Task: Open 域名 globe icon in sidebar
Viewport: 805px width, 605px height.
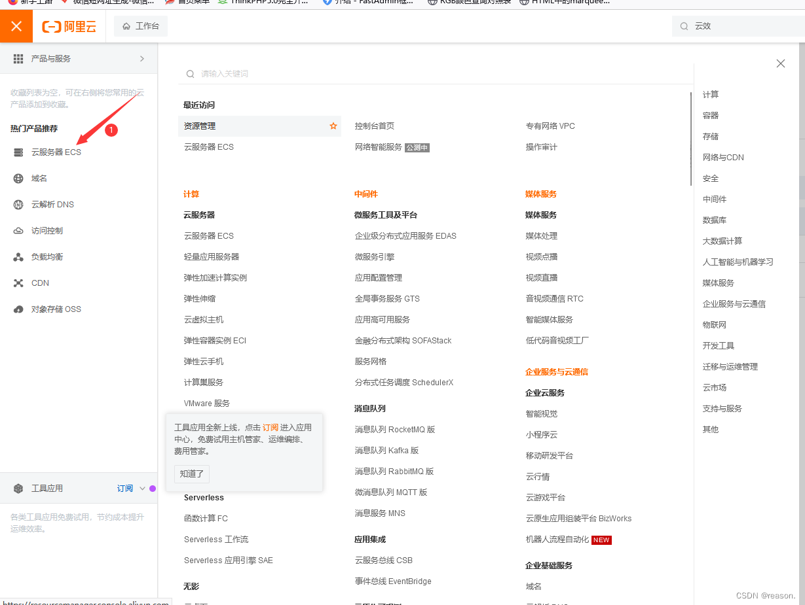Action: (18, 179)
